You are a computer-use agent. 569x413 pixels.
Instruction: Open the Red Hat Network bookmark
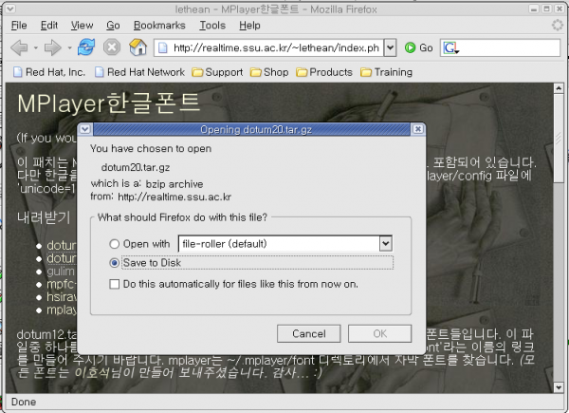click(139, 72)
